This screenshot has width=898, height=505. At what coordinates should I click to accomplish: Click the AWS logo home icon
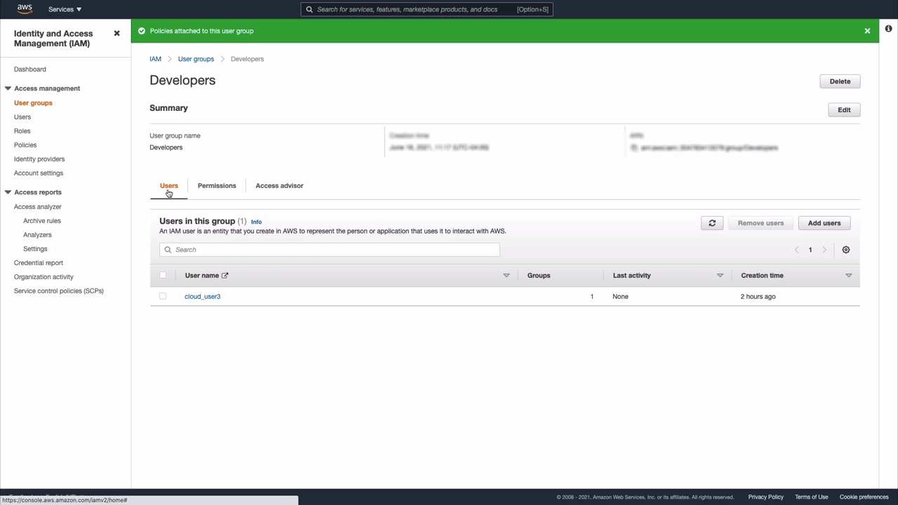pos(25,9)
